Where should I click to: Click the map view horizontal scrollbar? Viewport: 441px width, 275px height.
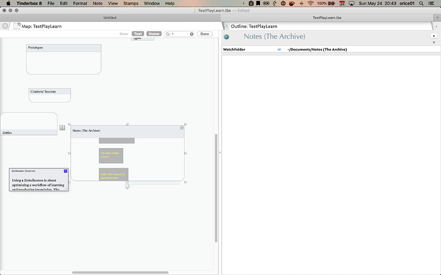point(120,272)
